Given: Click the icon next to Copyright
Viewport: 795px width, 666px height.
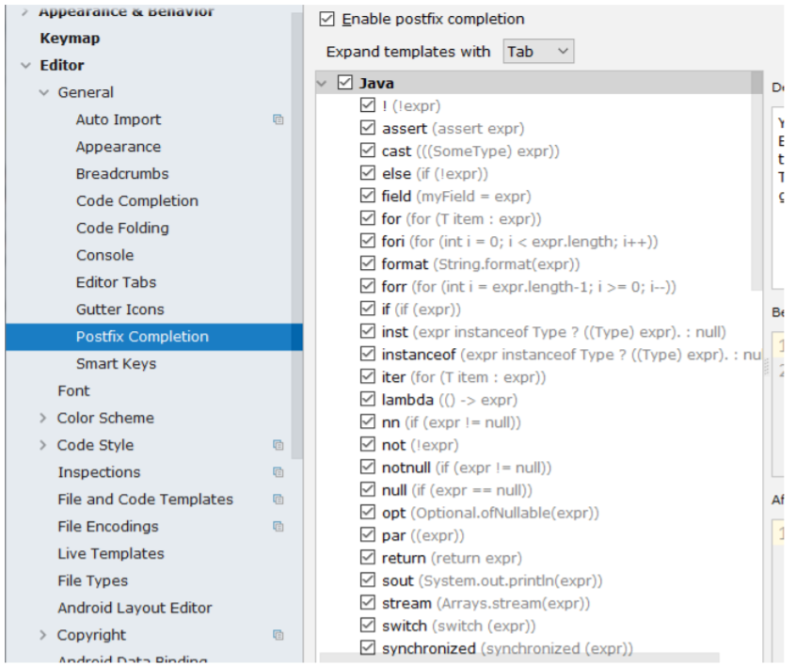Looking at the screenshot, I should [x=278, y=635].
